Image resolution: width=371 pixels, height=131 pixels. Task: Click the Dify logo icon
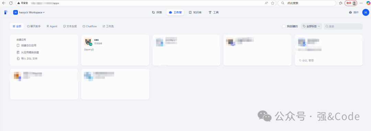6,12
